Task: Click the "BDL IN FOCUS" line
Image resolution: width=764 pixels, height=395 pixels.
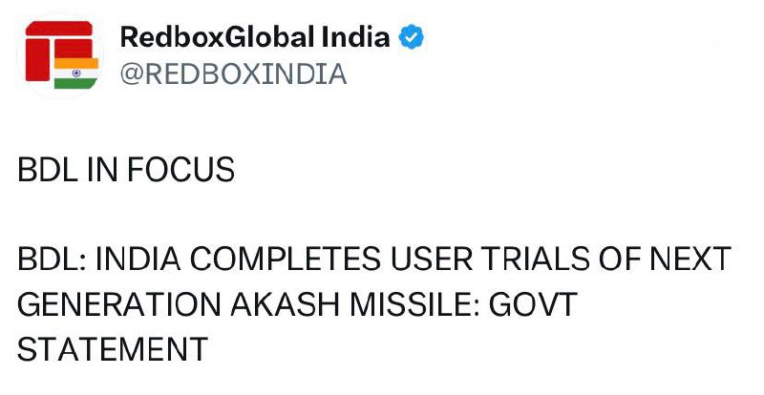Action: coord(126,171)
